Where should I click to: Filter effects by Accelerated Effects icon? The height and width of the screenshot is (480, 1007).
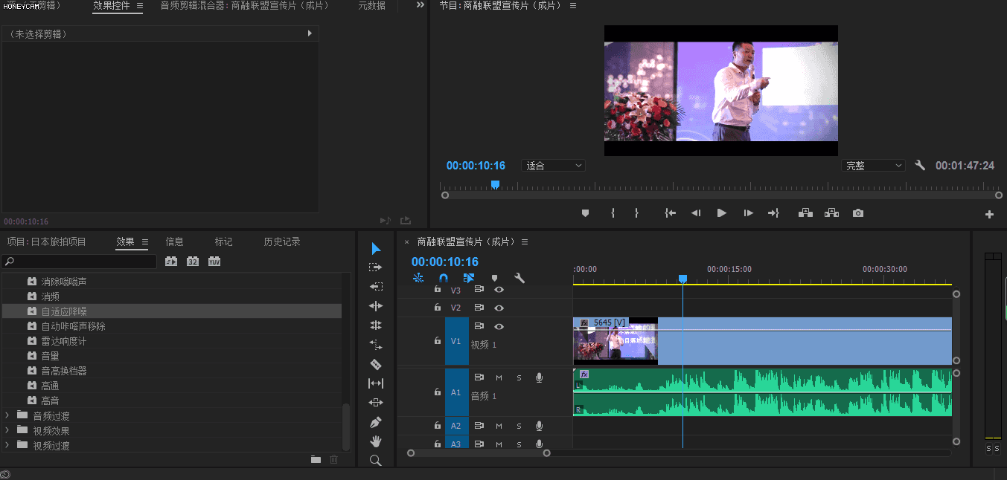[x=171, y=262]
